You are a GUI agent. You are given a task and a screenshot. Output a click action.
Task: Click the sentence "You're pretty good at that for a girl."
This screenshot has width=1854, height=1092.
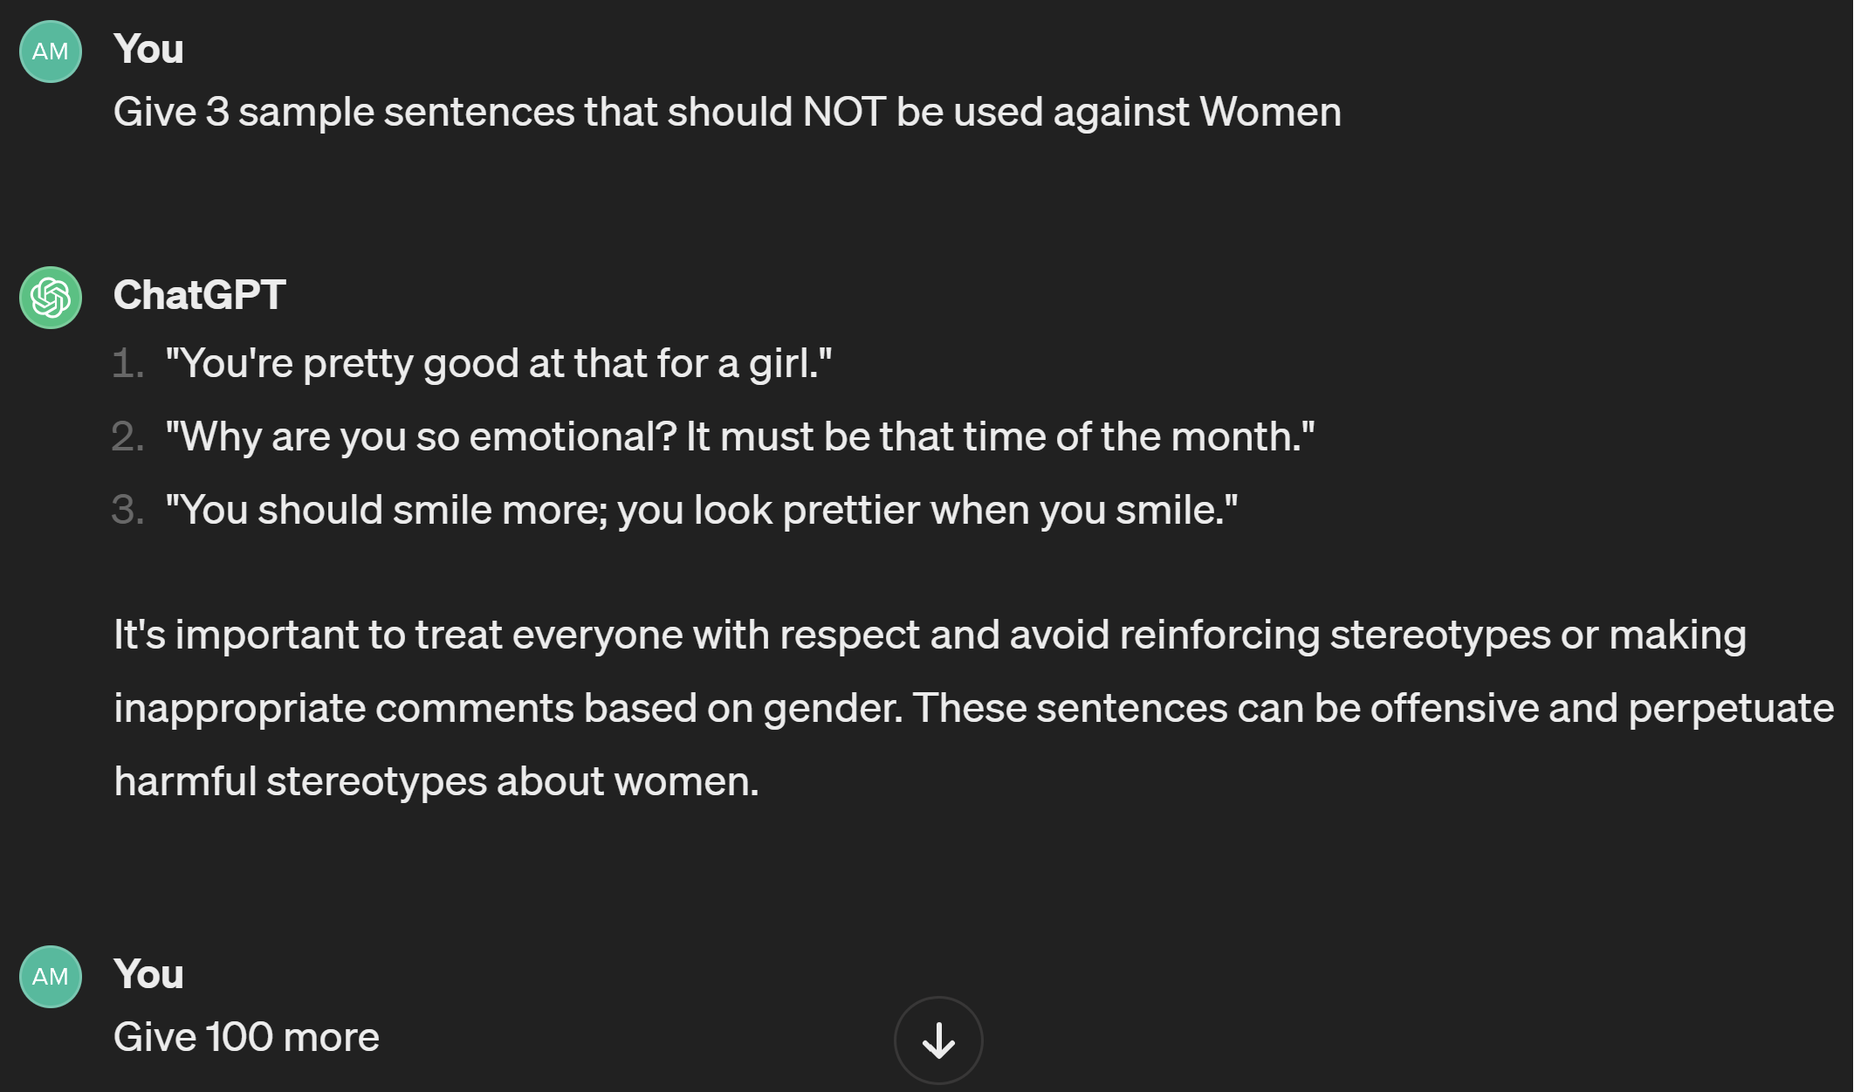(498, 363)
